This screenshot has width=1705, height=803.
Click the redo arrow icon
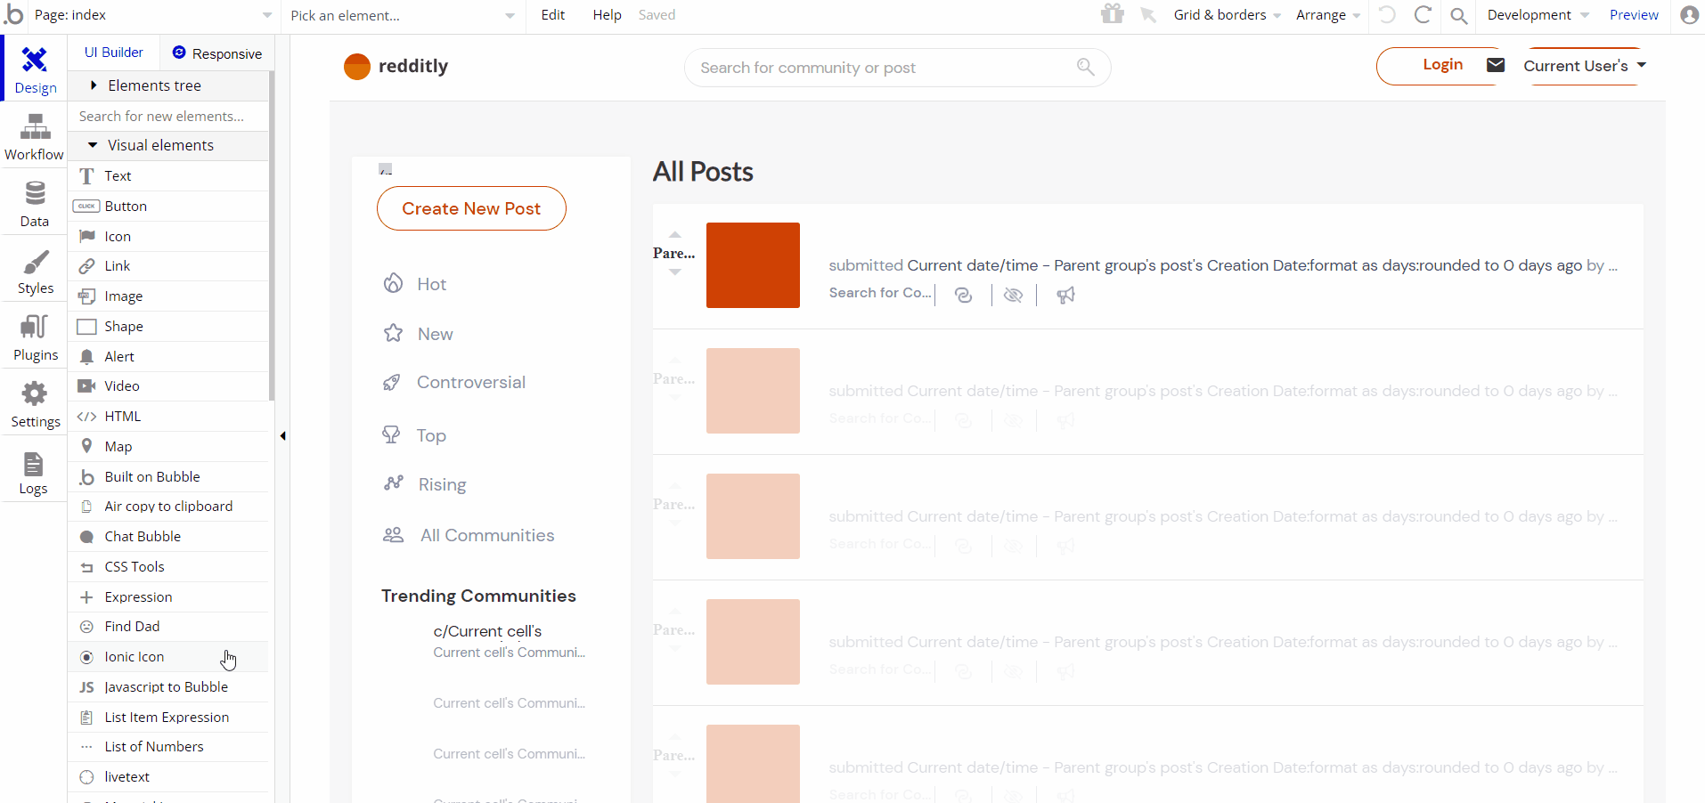tap(1423, 14)
